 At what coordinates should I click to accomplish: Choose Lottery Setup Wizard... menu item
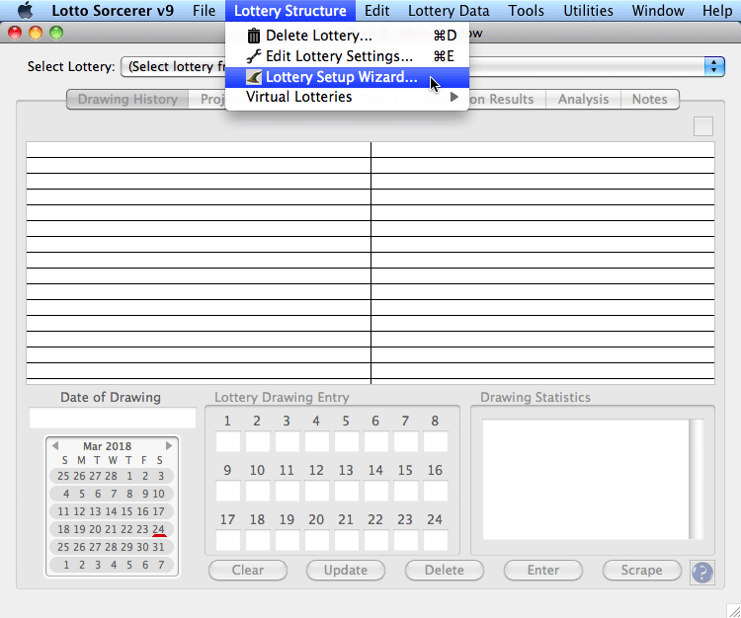point(347,77)
